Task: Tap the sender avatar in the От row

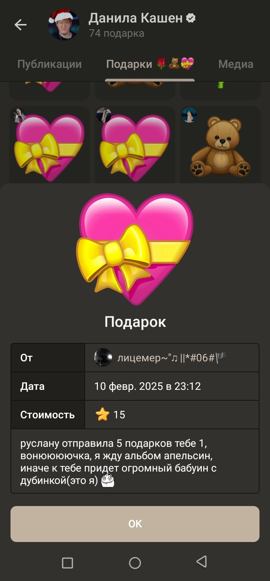Action: pos(103,357)
